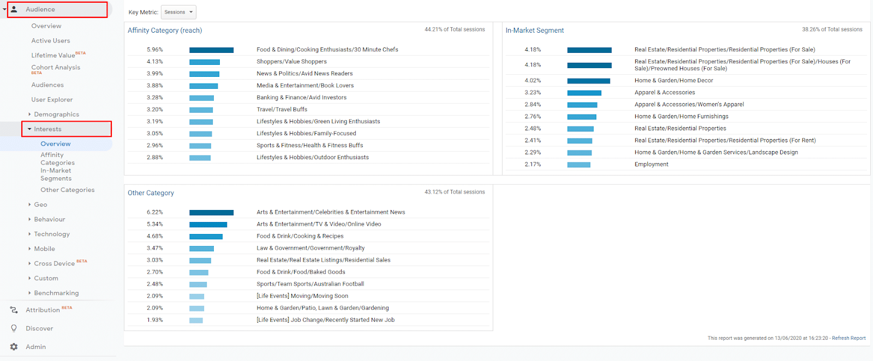Open the Key Metric Sessions dropdown

click(178, 12)
